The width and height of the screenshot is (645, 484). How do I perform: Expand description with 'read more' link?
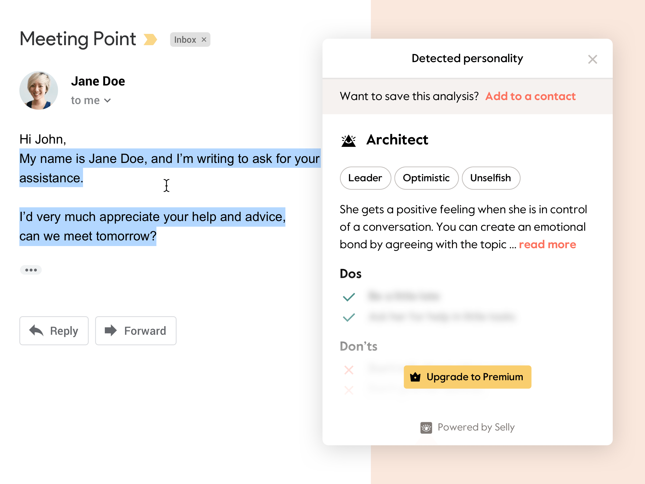547,244
